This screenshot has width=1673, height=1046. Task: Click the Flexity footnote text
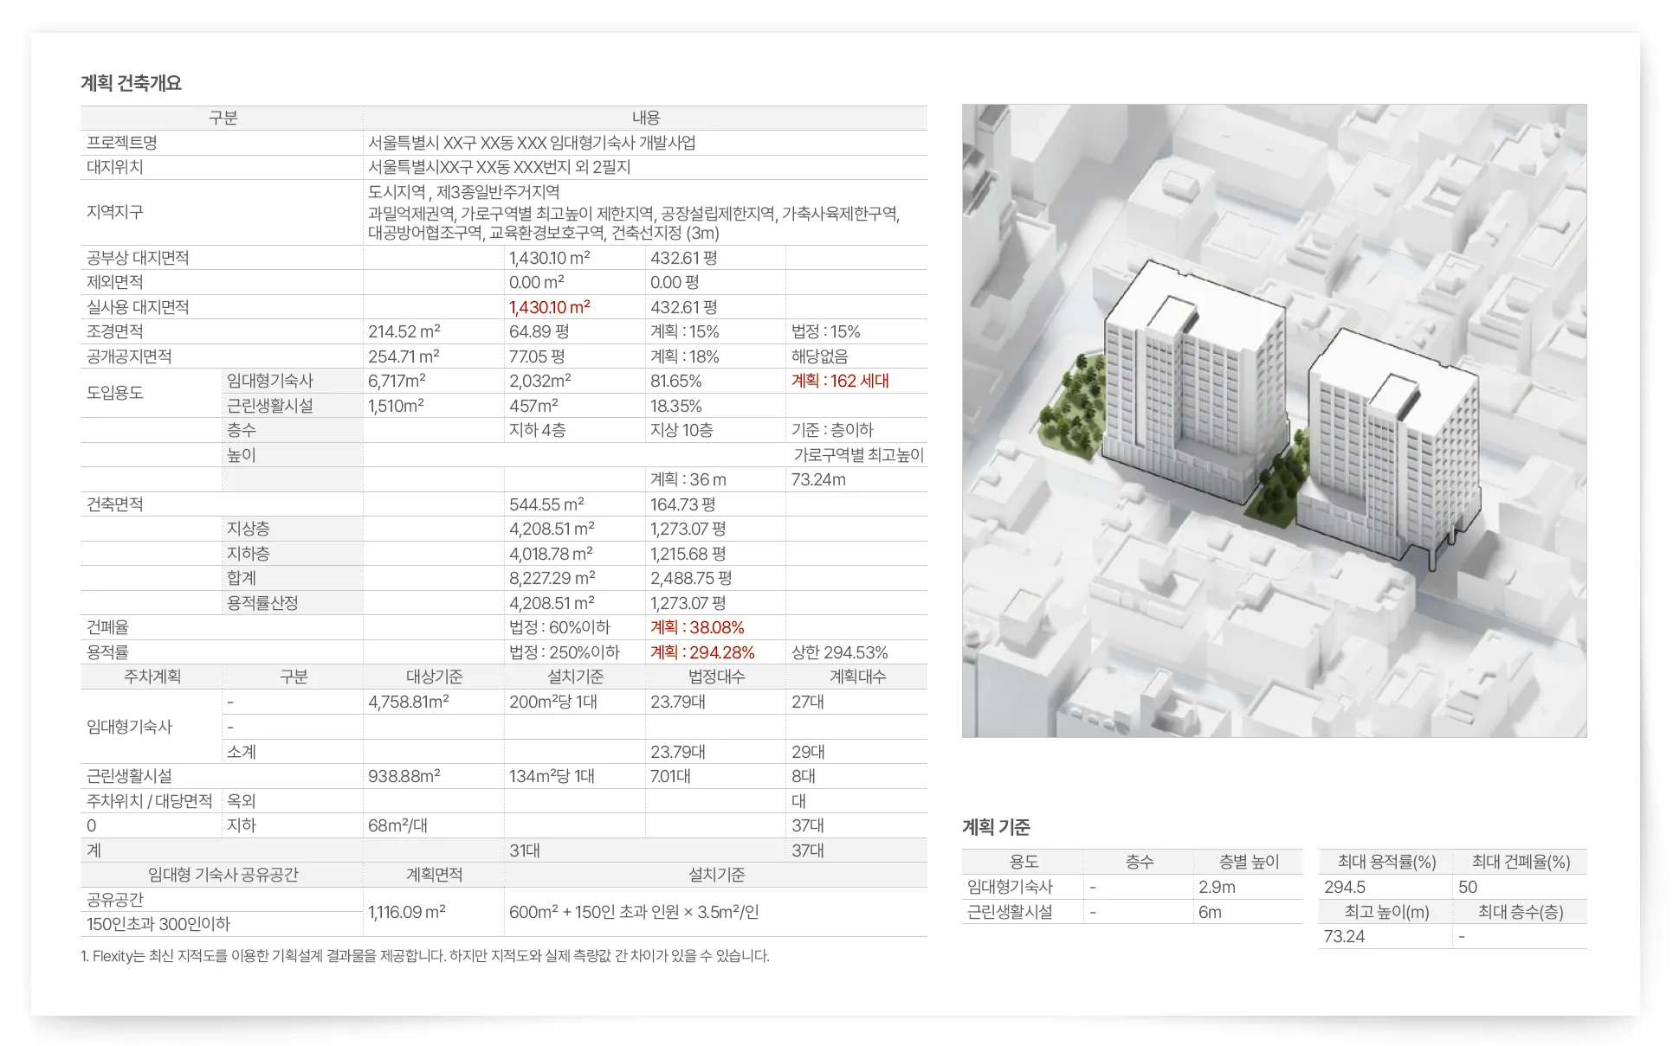coord(424,956)
